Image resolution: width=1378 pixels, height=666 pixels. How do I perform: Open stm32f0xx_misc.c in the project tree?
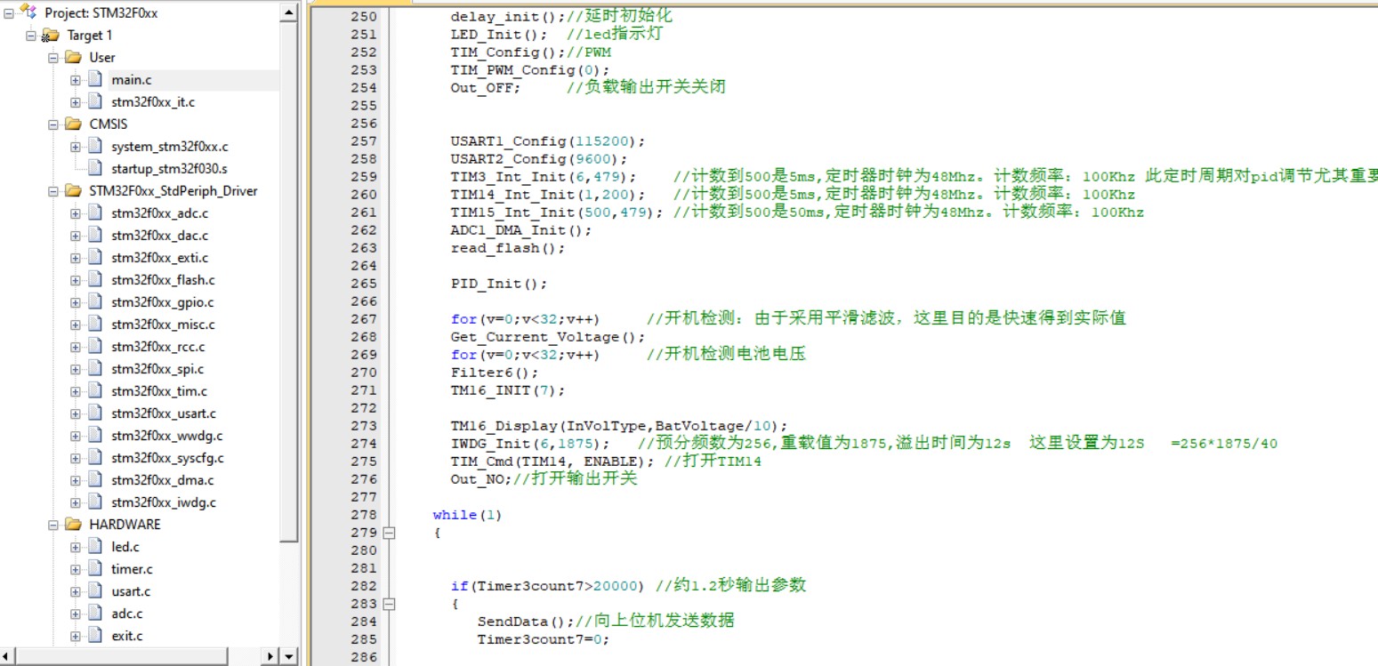click(163, 325)
